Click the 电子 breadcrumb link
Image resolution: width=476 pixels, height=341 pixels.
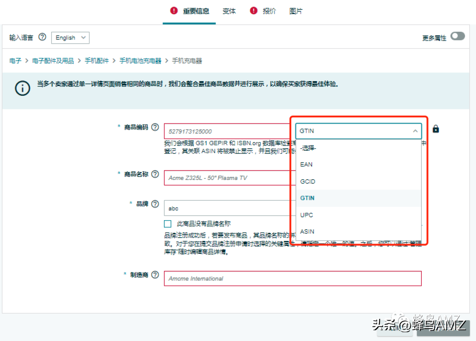[x=15, y=60]
